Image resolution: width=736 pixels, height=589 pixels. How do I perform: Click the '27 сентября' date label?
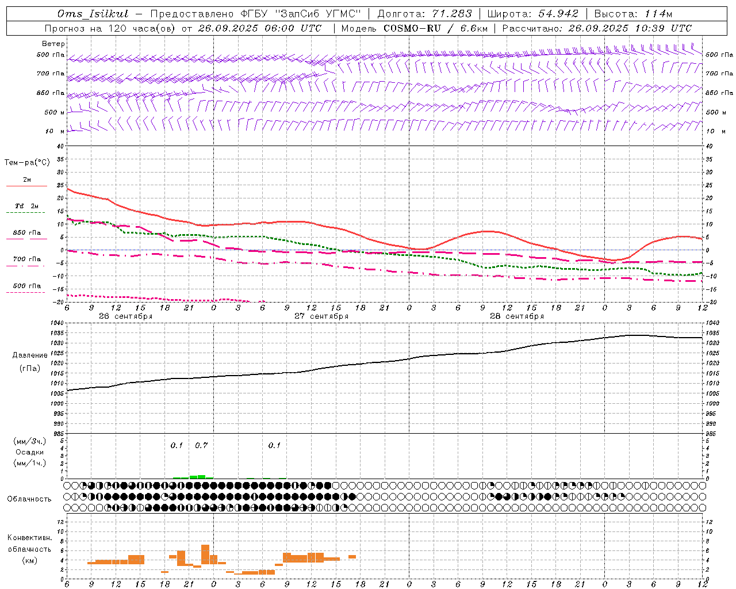tap(321, 316)
